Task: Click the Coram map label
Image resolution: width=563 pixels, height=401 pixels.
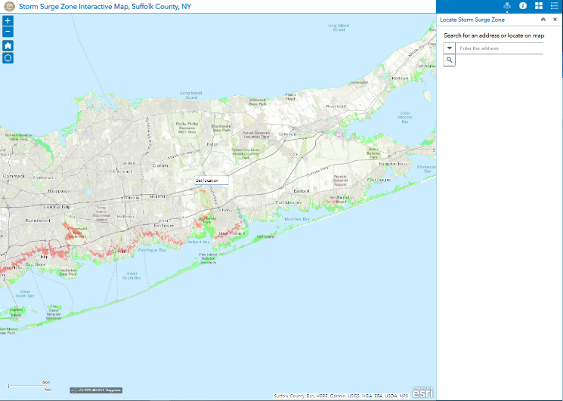Action: 160,165
